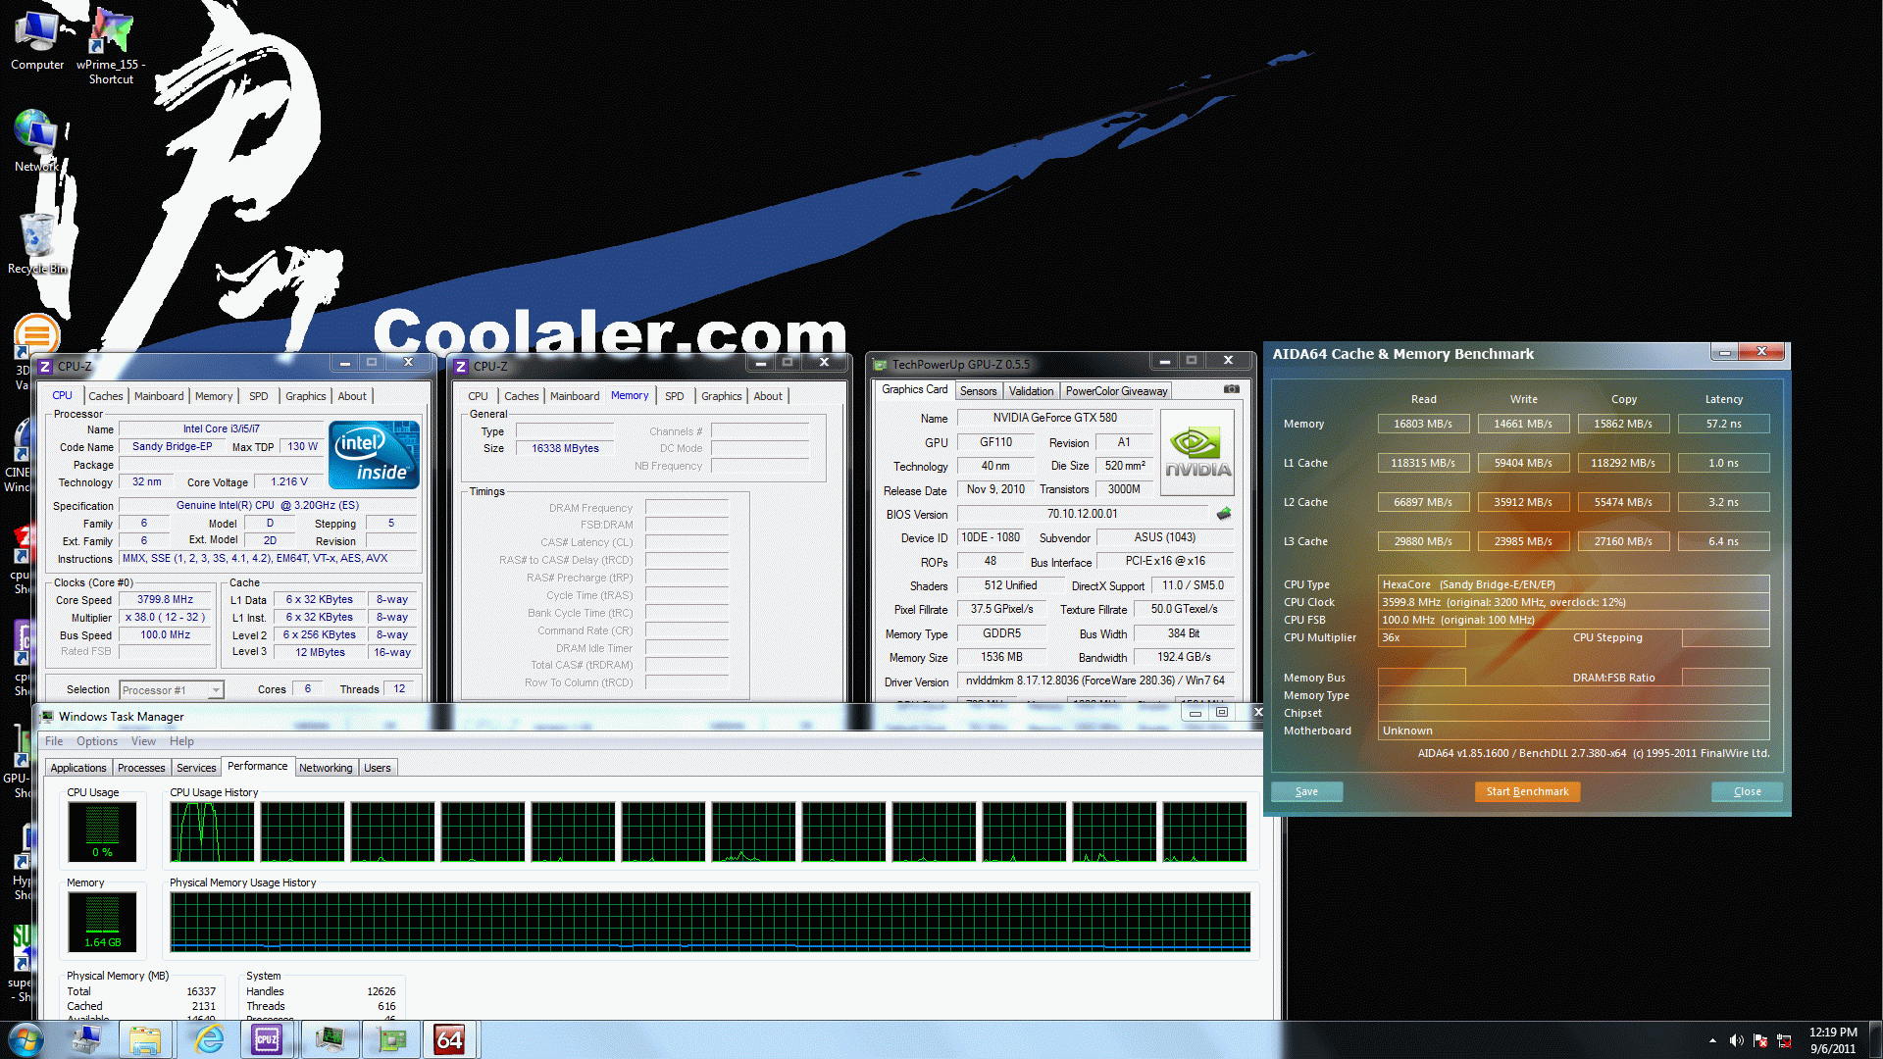
Task: Click the CPU Usage gauge in Task Manager
Action: coord(102,832)
